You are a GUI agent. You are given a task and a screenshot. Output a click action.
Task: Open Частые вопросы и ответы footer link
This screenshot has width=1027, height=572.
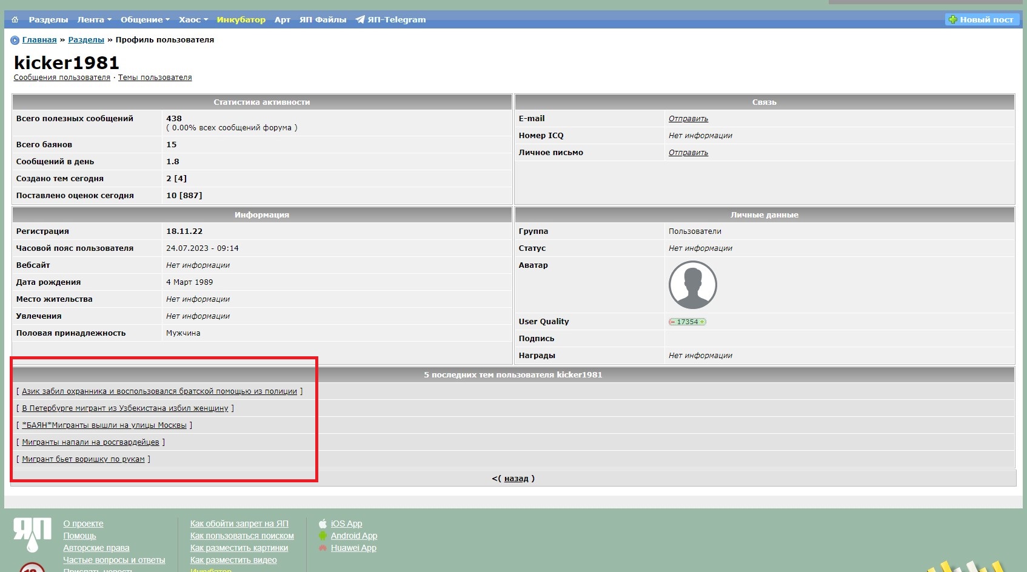(114, 560)
